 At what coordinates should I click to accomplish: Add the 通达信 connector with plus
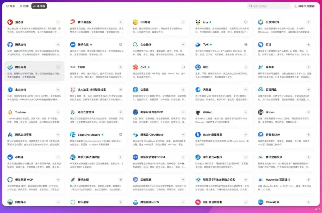tap(58, 22)
